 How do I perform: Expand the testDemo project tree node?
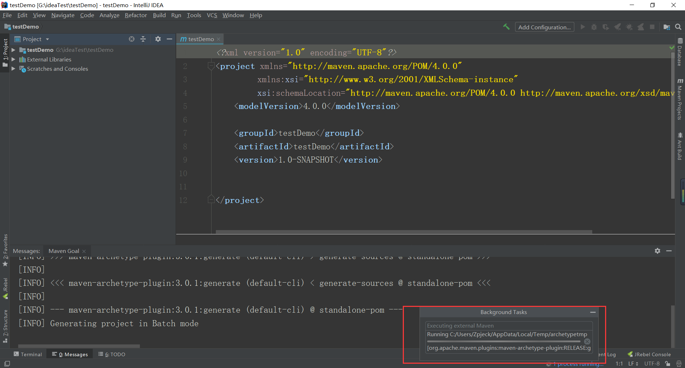[x=13, y=50]
